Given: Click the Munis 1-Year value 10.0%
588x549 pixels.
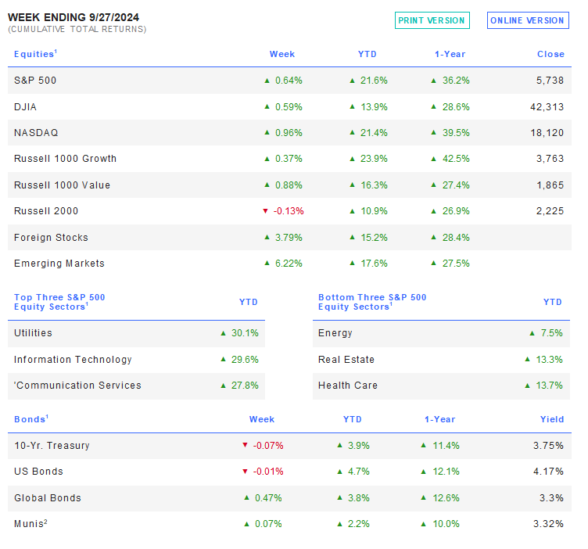Looking at the screenshot, I should (x=446, y=523).
